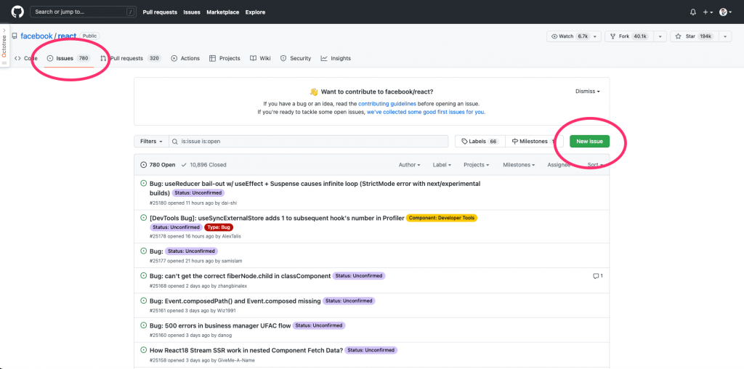Open comments on the fiberNode.child issue

click(598, 276)
